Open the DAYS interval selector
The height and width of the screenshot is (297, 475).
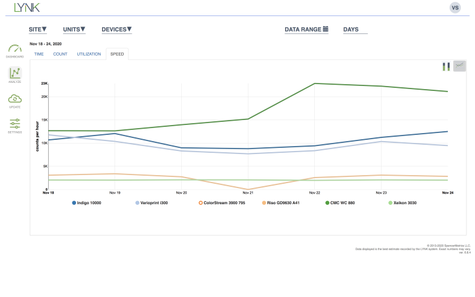pyautogui.click(x=355, y=30)
